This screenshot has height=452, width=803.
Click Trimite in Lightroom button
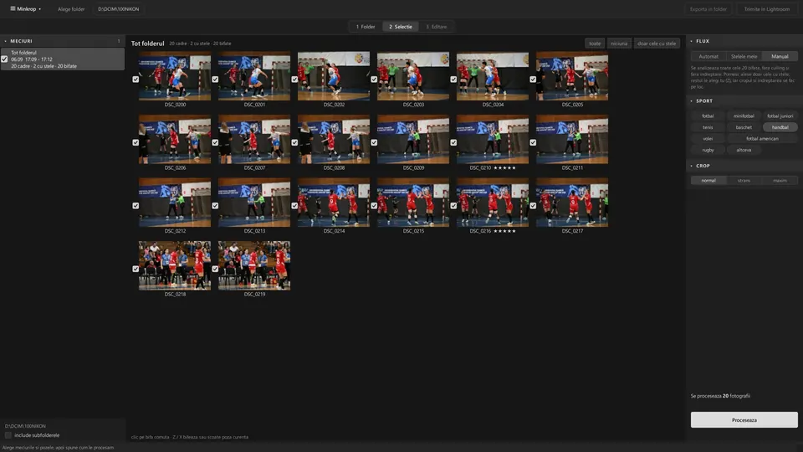tap(767, 8)
